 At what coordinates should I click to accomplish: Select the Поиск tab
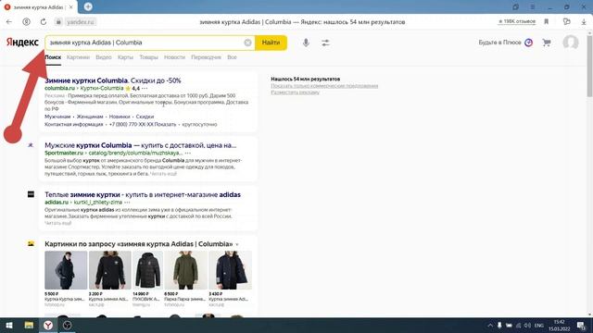(x=53, y=57)
